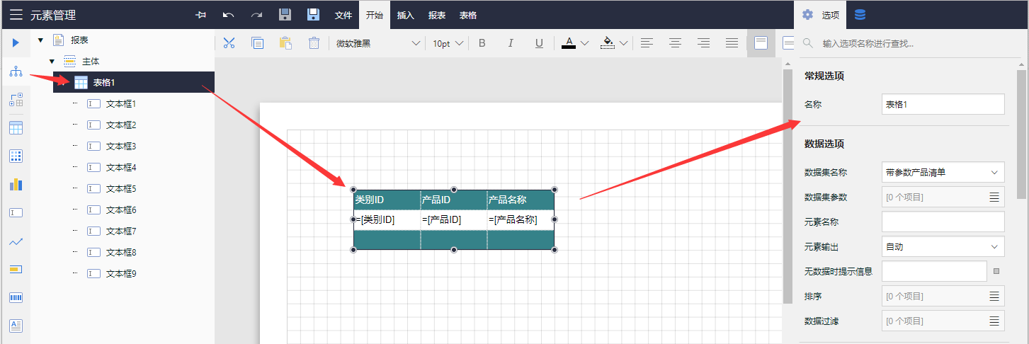
Task: Switch to the 报表 tab
Action: click(437, 15)
